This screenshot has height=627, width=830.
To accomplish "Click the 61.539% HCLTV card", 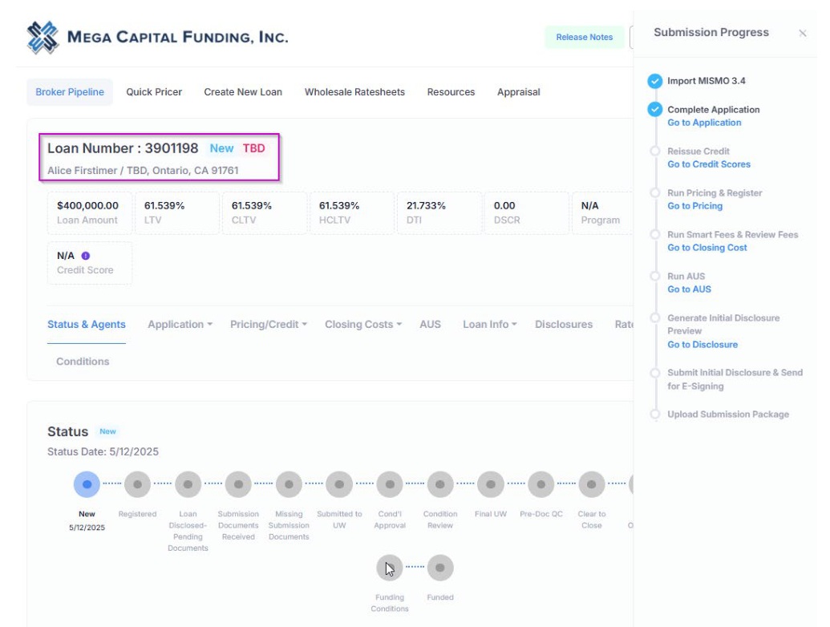I will click(x=351, y=212).
